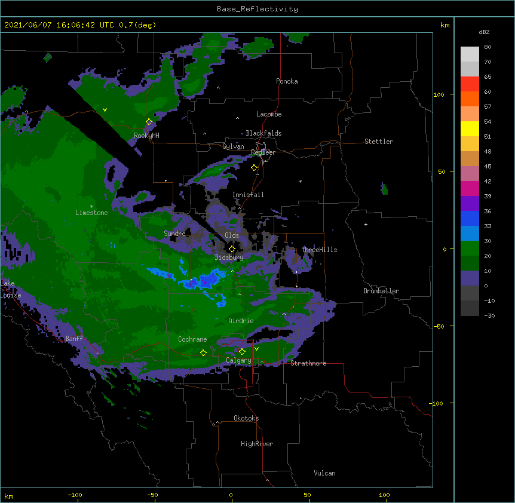Click the Calgary city label
515x503 pixels.
point(238,360)
